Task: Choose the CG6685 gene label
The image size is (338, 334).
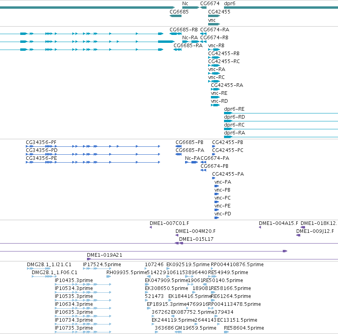Action: pyautogui.click(x=179, y=12)
